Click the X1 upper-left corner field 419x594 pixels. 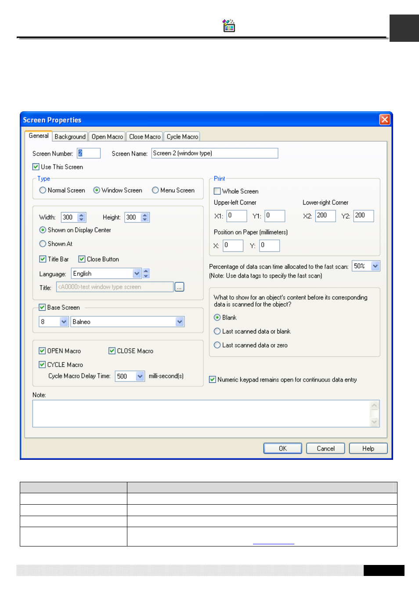[x=236, y=216]
